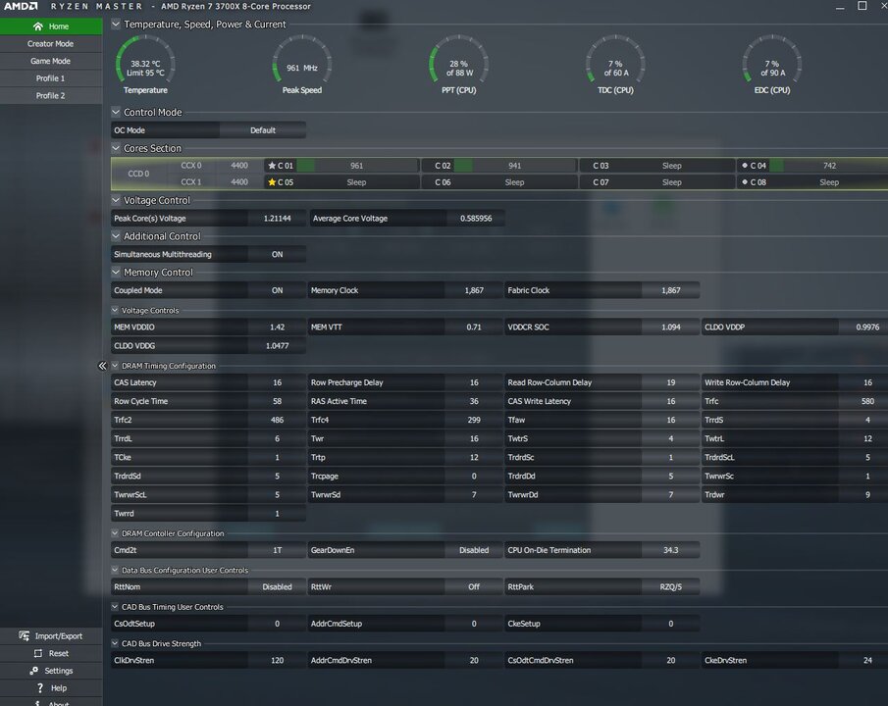Click the gold star on core C 05
The height and width of the screenshot is (706, 888).
(x=272, y=182)
